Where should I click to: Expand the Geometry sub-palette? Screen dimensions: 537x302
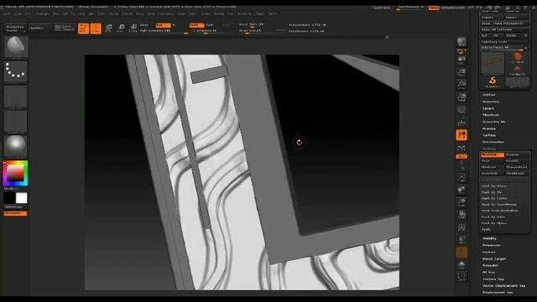[491, 102]
